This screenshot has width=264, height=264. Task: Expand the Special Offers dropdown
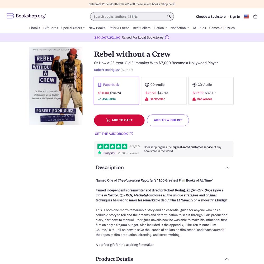73,28
